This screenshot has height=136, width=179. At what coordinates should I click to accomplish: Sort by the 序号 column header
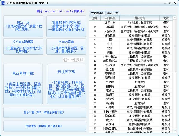(95, 18)
